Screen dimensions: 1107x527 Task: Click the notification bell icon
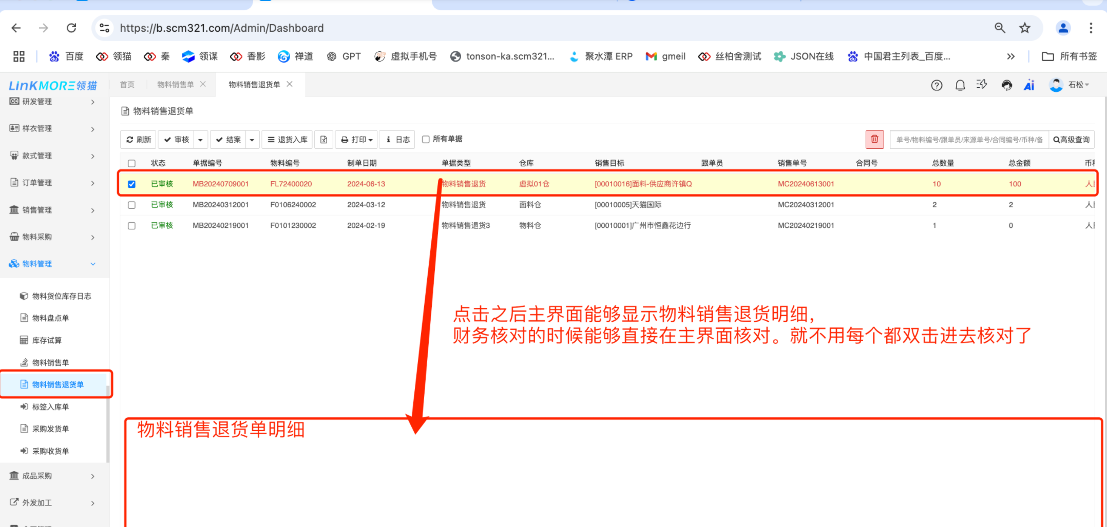(x=960, y=85)
